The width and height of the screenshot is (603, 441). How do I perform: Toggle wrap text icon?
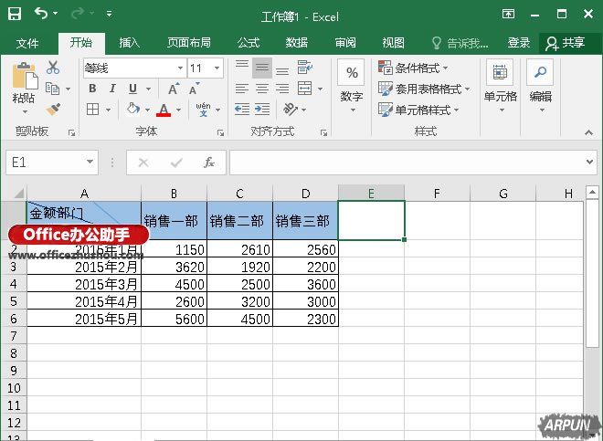[x=305, y=68]
